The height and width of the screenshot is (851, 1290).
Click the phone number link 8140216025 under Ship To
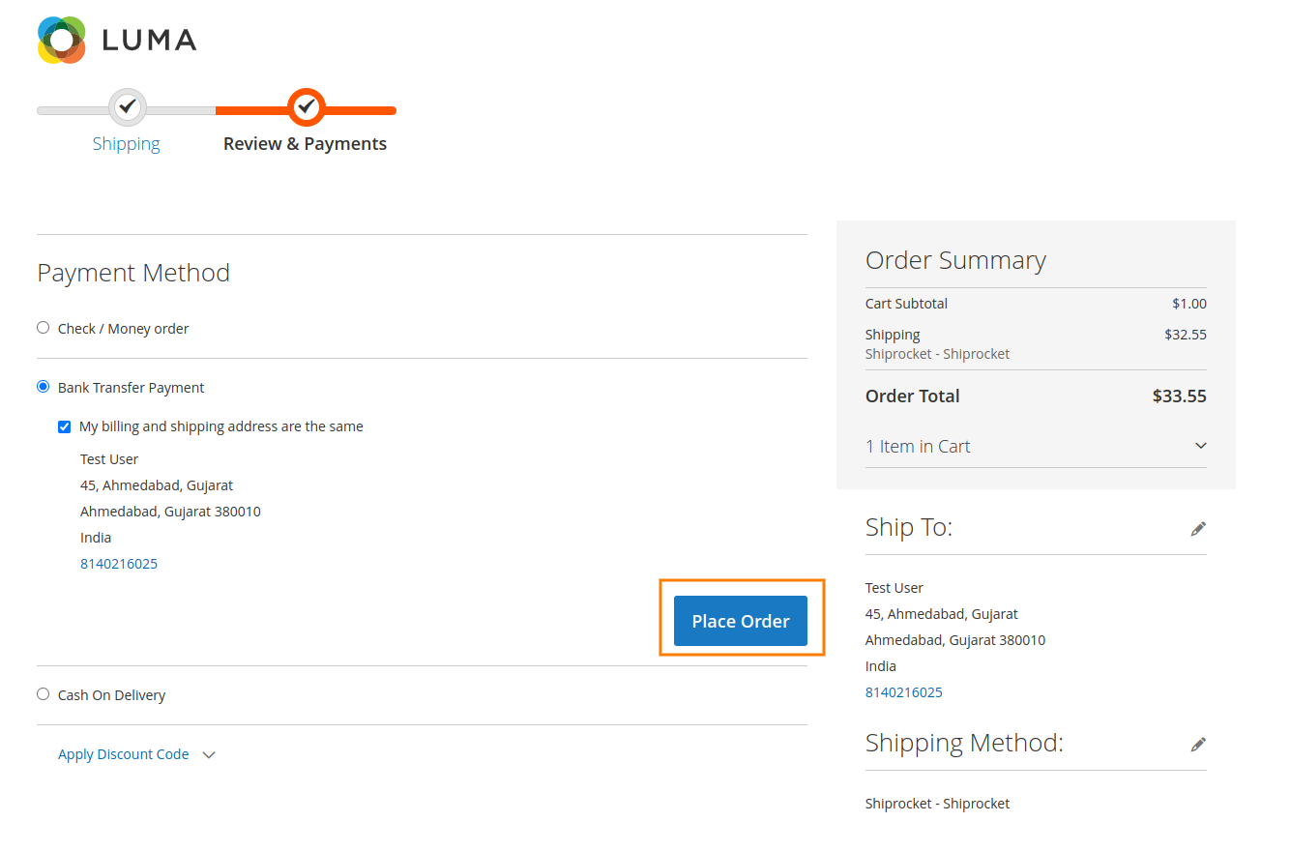pyautogui.click(x=903, y=691)
